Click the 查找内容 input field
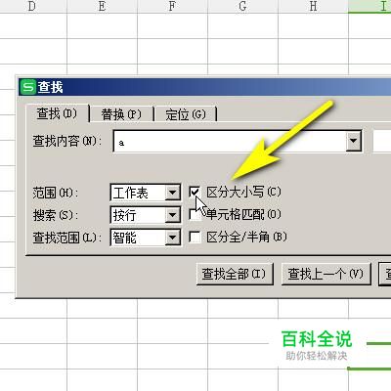The height and width of the screenshot is (391, 391). point(229,141)
